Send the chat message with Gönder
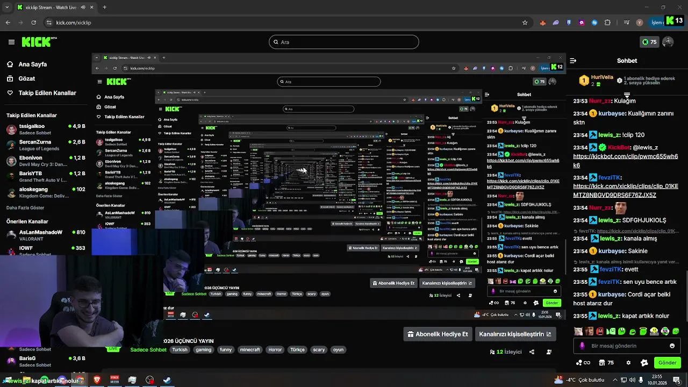 click(667, 363)
